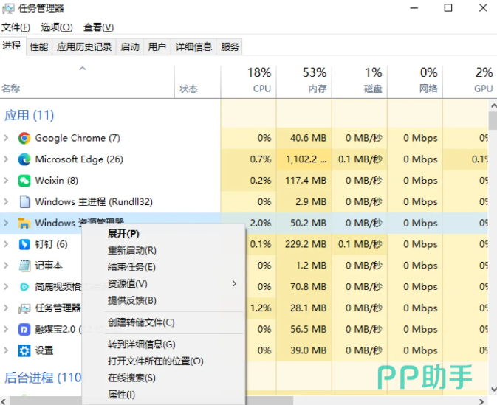Sort by the 网络 column header
This screenshot has height=405, width=497.
(415, 81)
